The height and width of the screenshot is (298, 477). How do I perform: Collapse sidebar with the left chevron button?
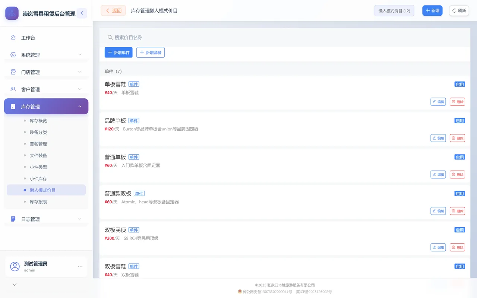pos(82,13)
